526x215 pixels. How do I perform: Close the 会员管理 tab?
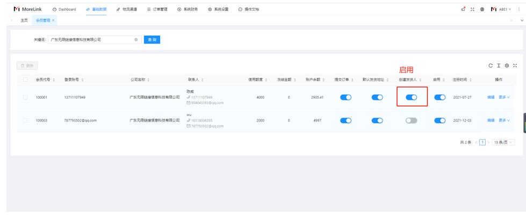[53, 20]
